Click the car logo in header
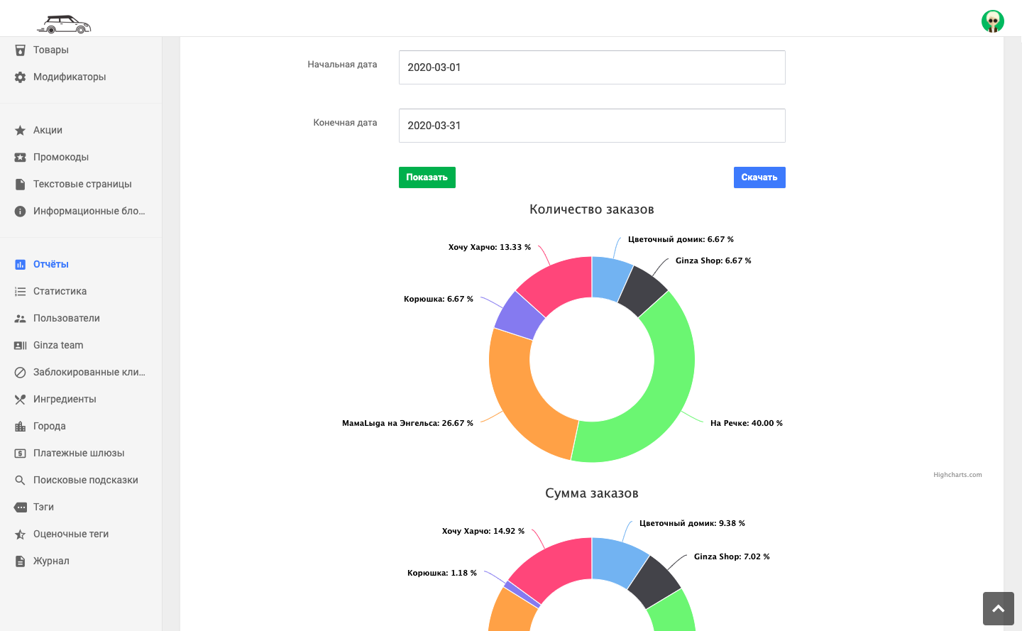The height and width of the screenshot is (631, 1022). [x=64, y=24]
